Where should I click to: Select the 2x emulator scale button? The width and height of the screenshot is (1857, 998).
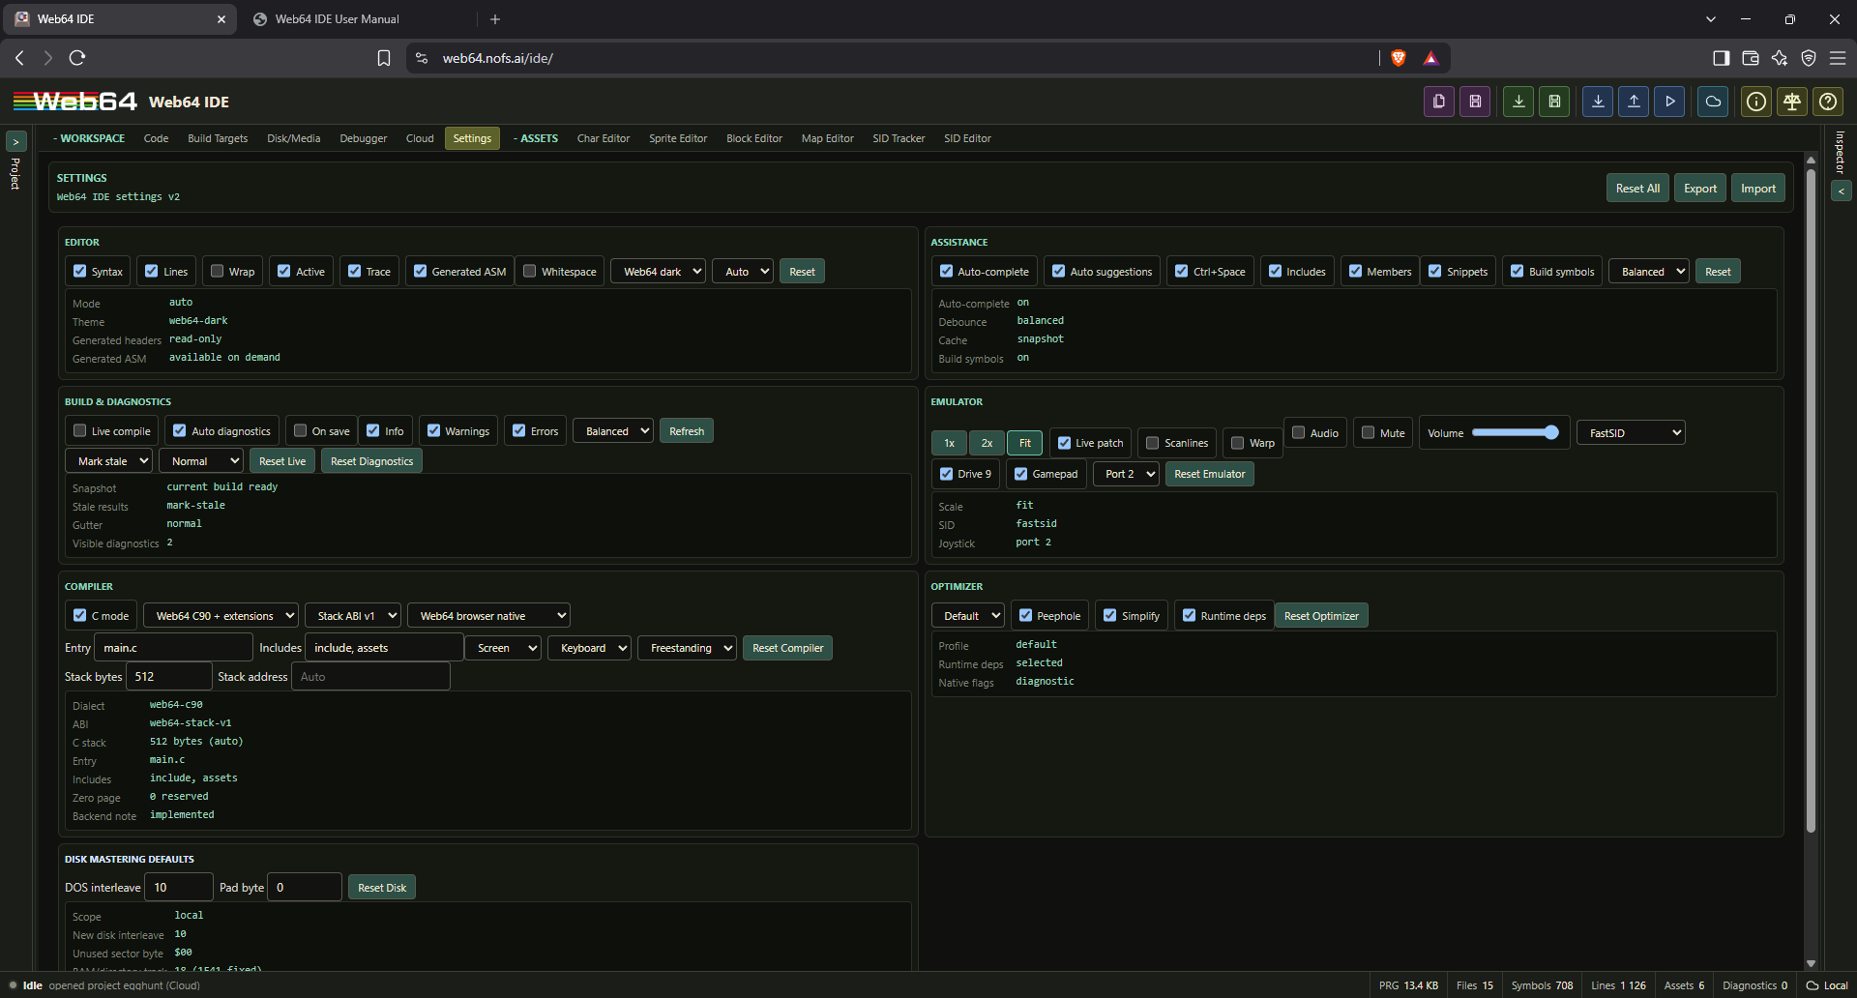[987, 443]
